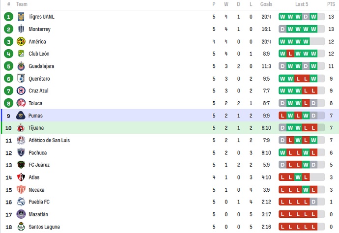
Task: Sort table by PTS column header
Action: click(331, 4)
